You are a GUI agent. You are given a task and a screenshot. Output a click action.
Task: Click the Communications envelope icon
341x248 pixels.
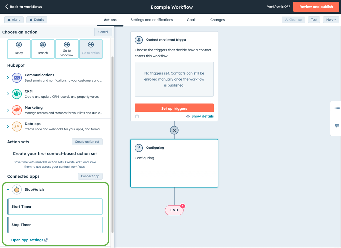(x=17, y=78)
